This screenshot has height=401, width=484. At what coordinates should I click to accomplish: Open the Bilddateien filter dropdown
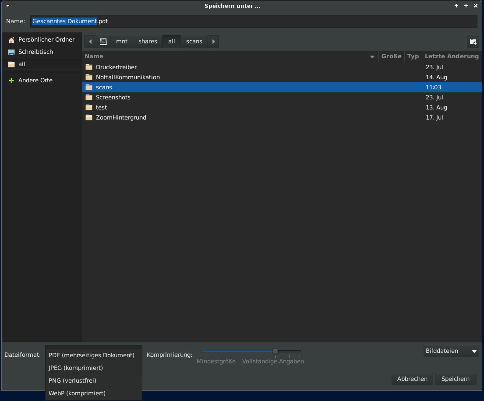point(451,351)
